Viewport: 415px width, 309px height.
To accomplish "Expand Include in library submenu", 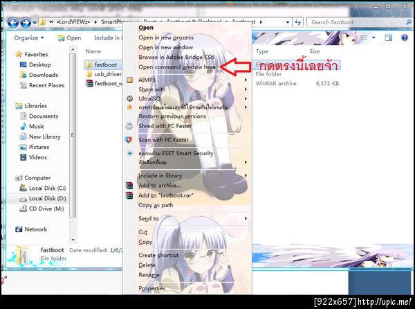I will [x=187, y=175].
